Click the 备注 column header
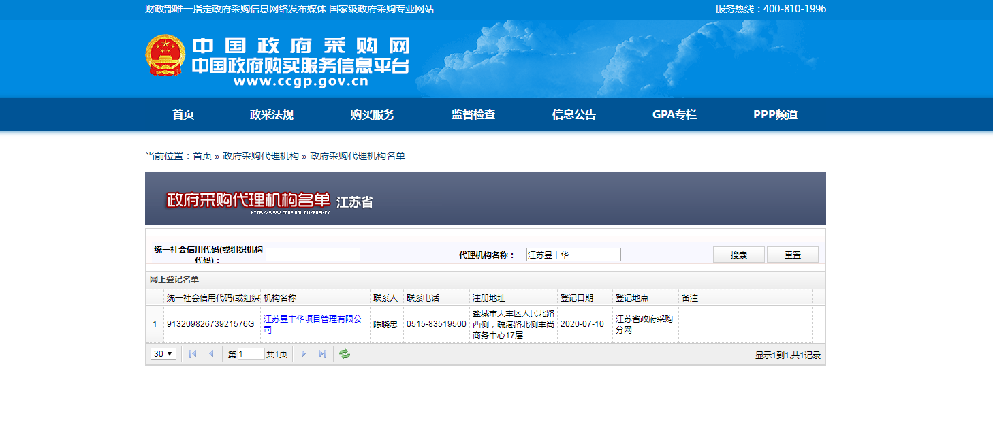Viewport: 993px width, 422px height. click(745, 297)
